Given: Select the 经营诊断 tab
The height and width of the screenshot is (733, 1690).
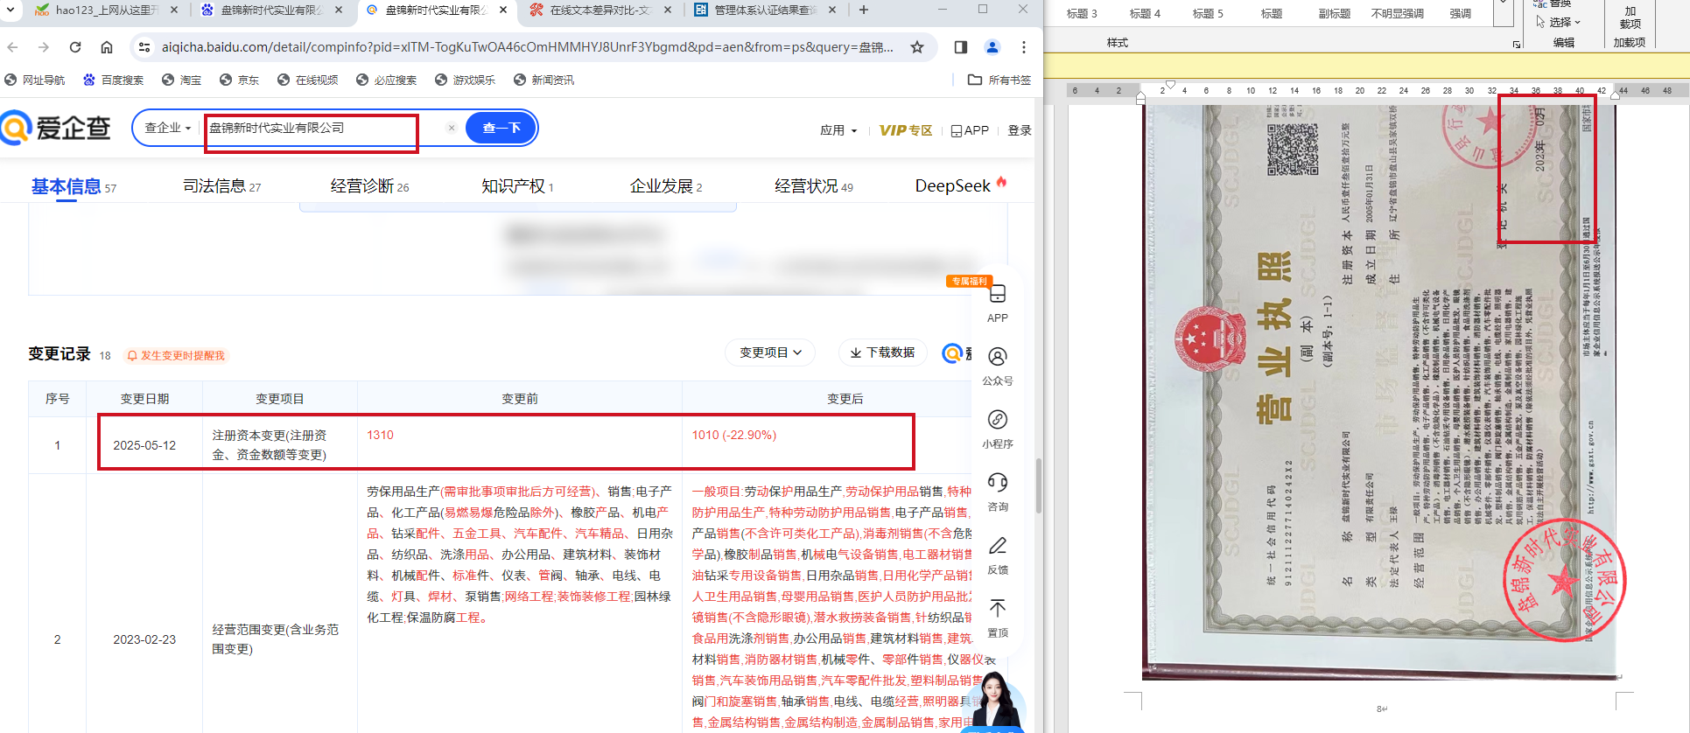Looking at the screenshot, I should tap(369, 186).
